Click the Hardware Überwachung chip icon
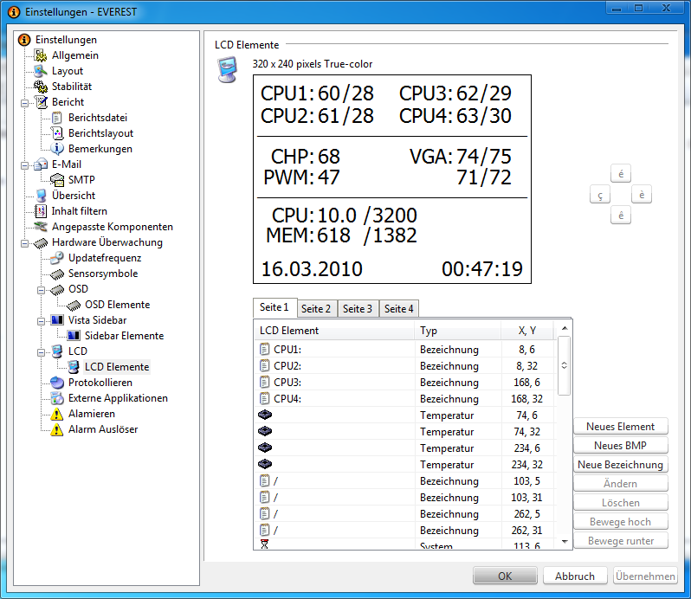 [x=41, y=242]
